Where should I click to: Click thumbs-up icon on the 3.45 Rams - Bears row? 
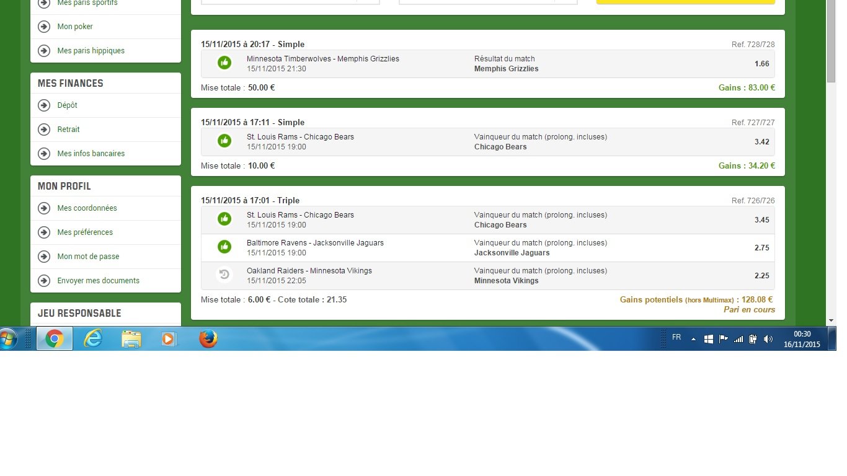click(x=224, y=219)
